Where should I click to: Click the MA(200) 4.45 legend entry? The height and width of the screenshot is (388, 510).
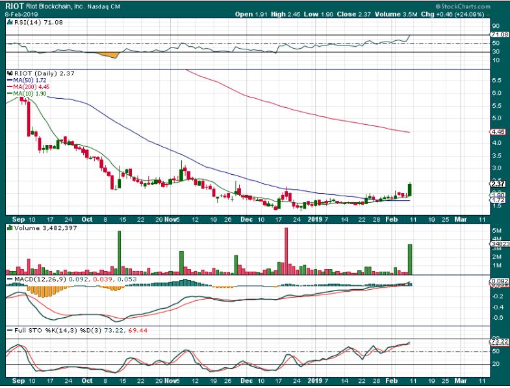[29, 87]
